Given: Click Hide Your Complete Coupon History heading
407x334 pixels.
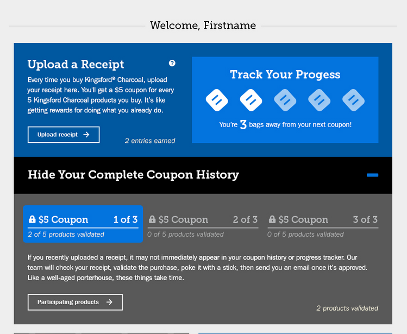Looking at the screenshot, I should point(134,175).
